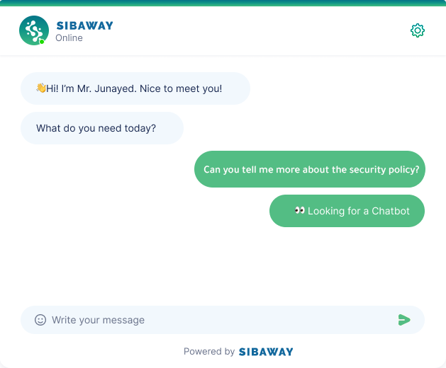Click the Online status text

69,38
